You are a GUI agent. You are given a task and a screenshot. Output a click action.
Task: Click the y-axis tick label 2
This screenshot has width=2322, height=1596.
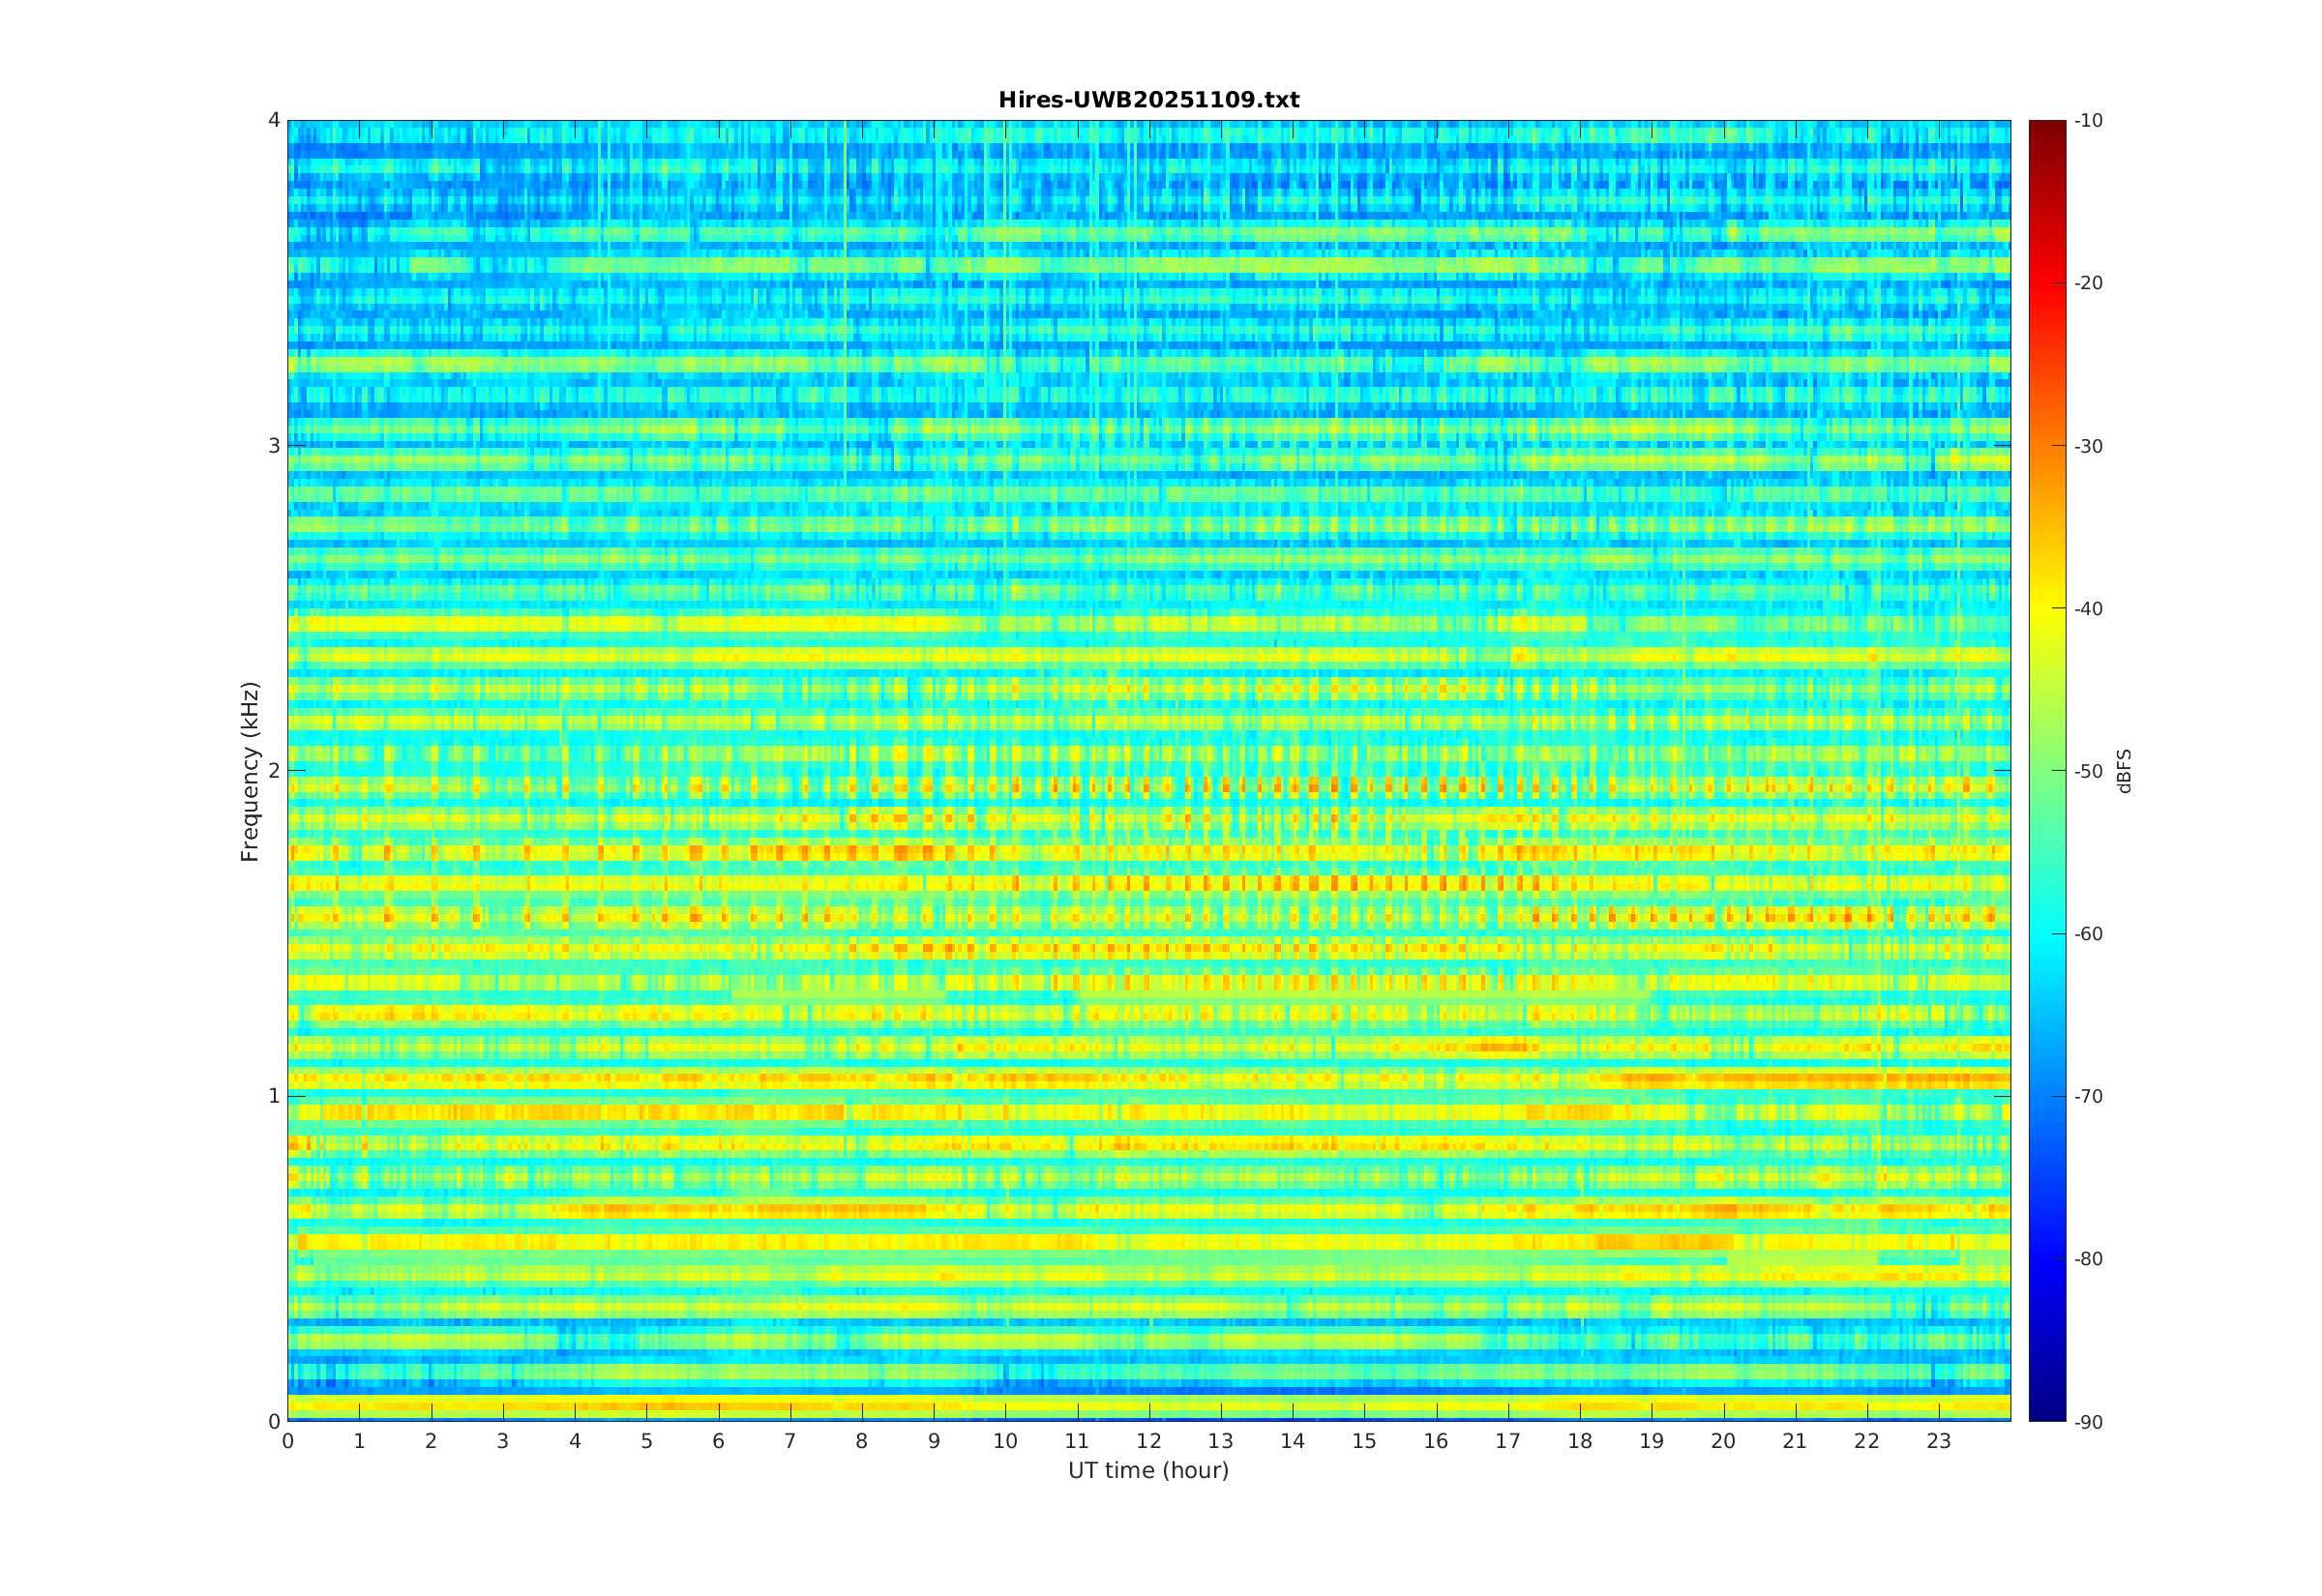(x=273, y=771)
